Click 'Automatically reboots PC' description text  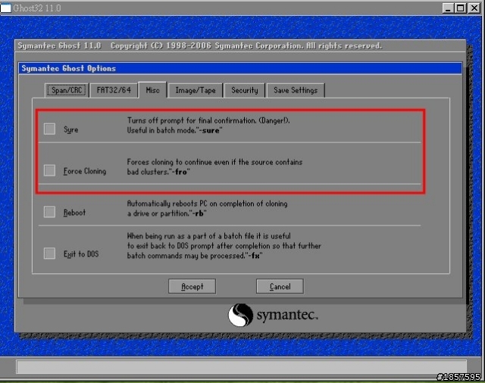[x=207, y=208]
